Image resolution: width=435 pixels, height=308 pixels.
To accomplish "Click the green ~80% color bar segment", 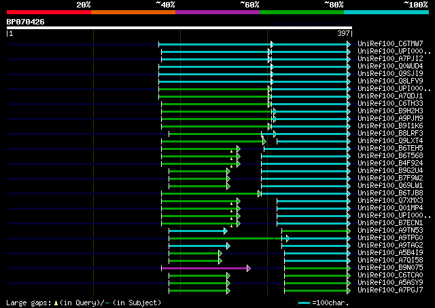I will [x=302, y=12].
